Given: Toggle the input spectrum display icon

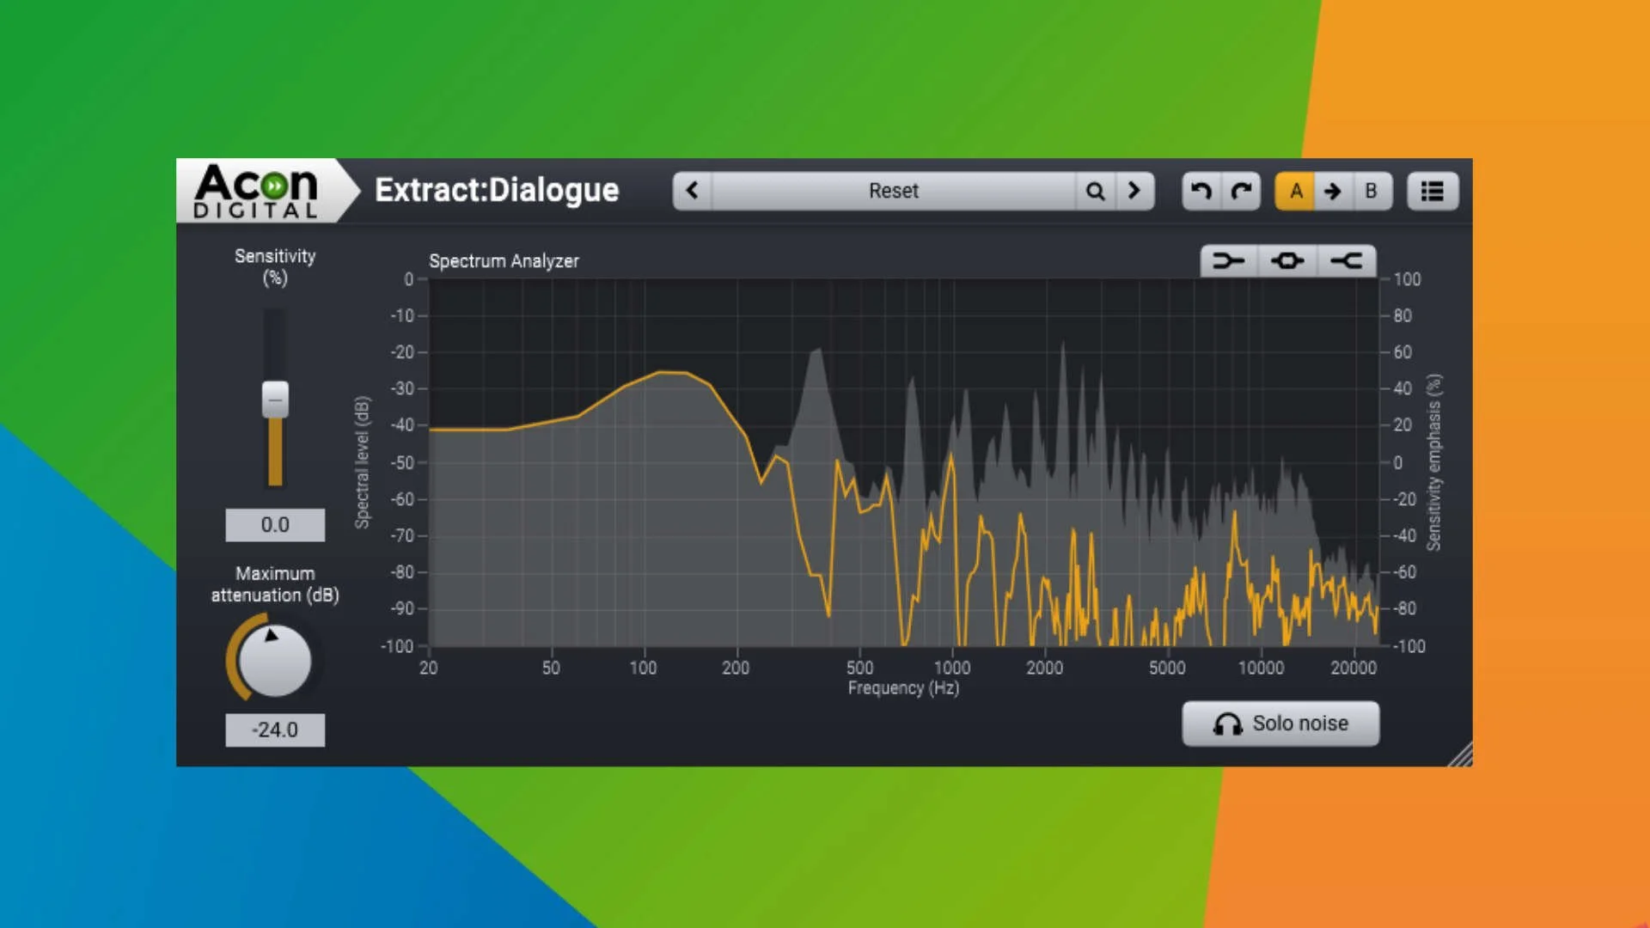Looking at the screenshot, I should 1229,261.
